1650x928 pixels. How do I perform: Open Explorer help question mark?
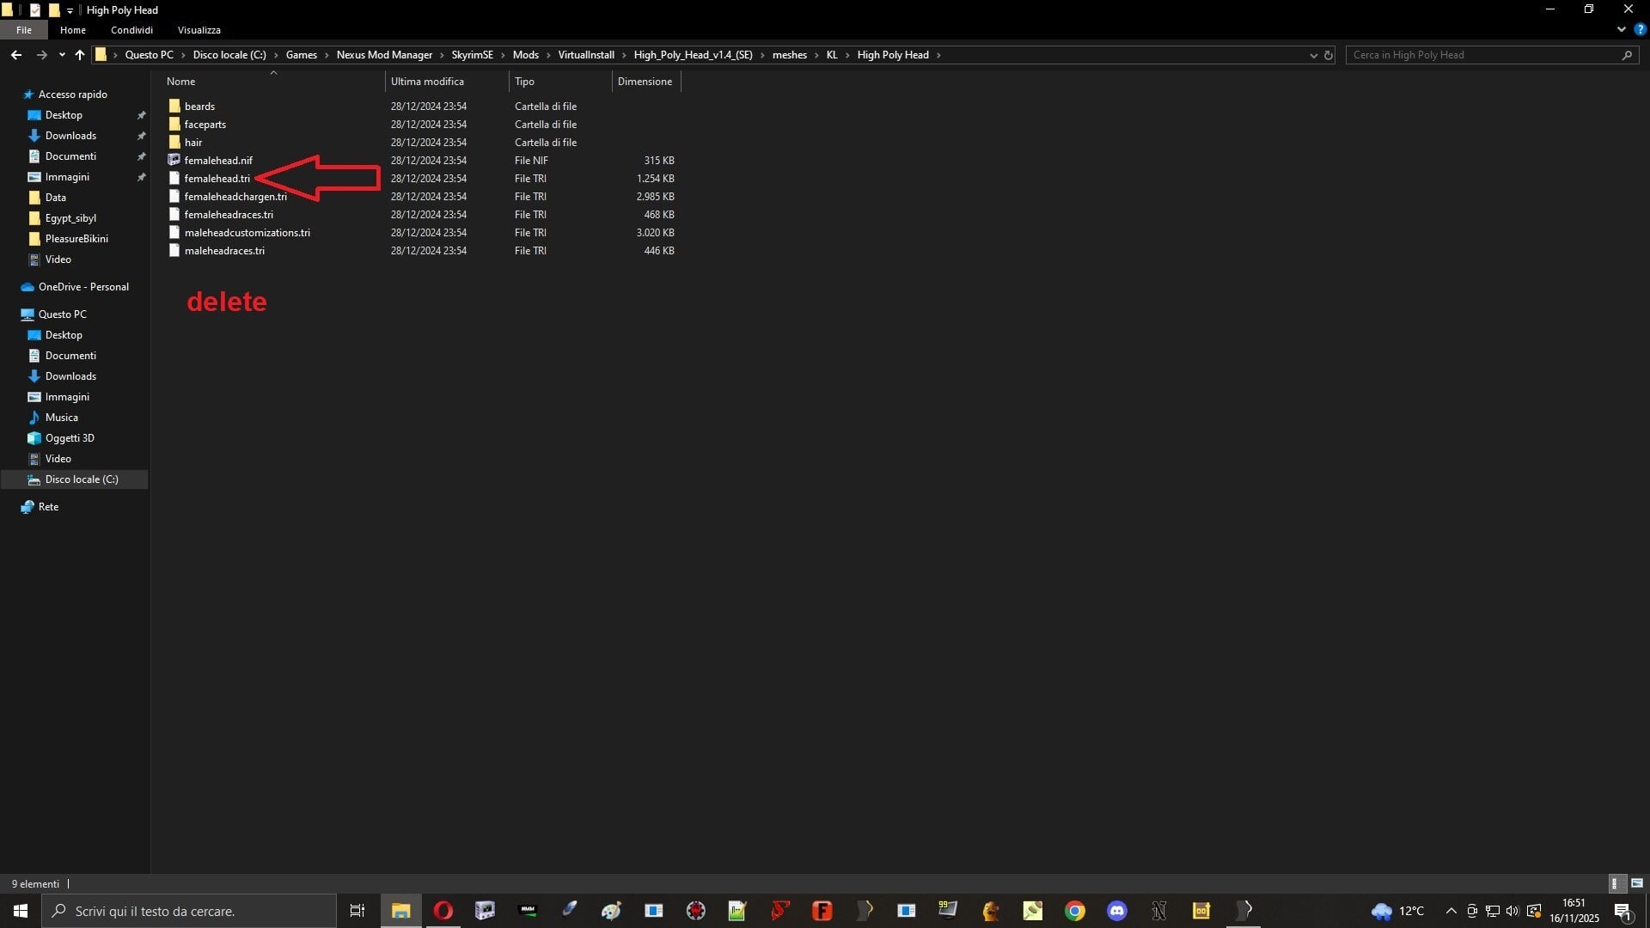[1640, 29]
